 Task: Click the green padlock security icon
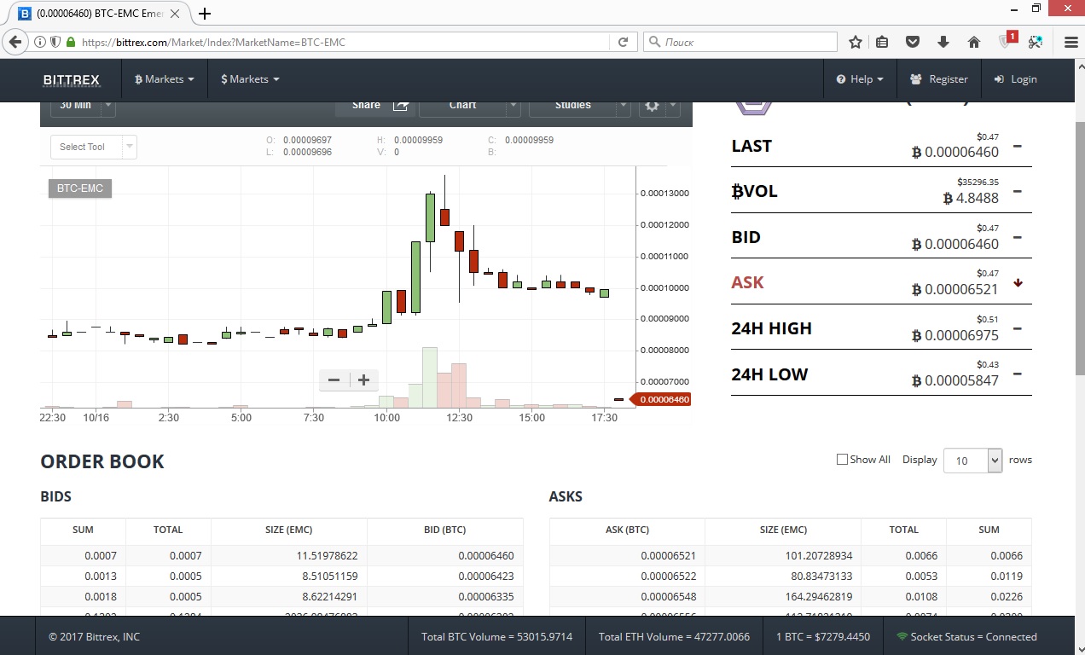coord(71,42)
